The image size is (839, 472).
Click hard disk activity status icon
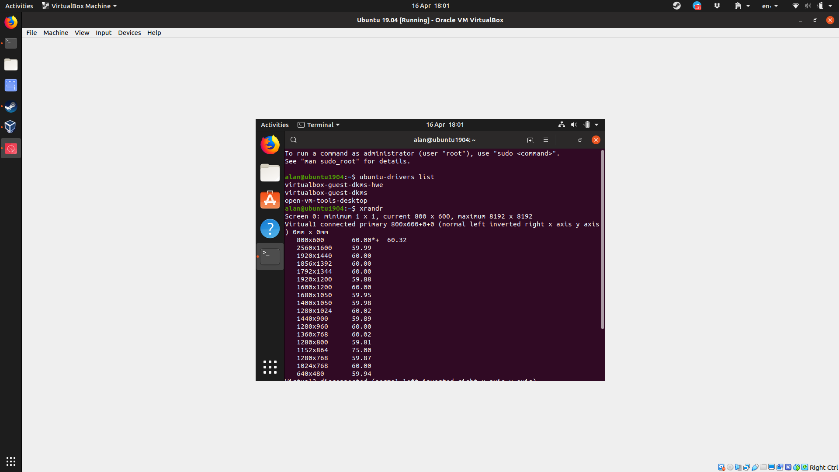722,467
